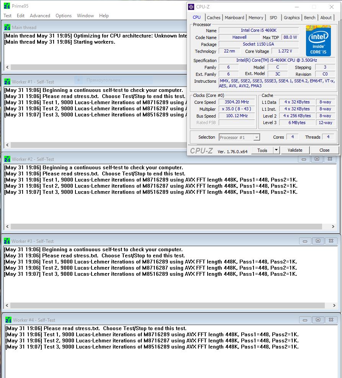Viewport: 342px width, 378px height.
Task: Click the Tools button in CPU-Z
Action: tap(262, 151)
